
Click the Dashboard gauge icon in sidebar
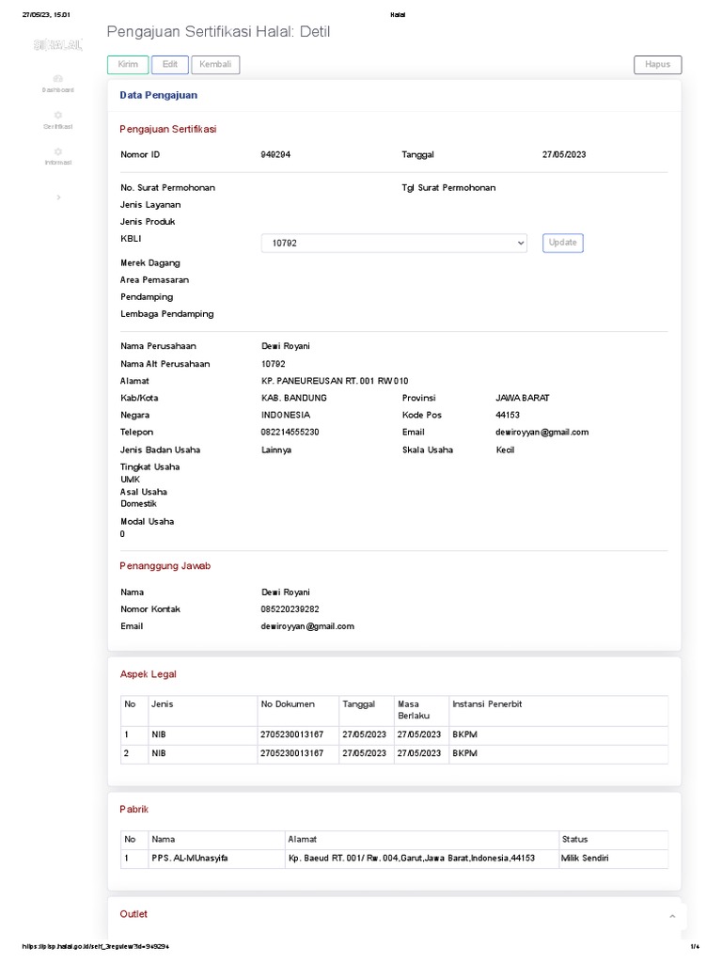coord(57,79)
